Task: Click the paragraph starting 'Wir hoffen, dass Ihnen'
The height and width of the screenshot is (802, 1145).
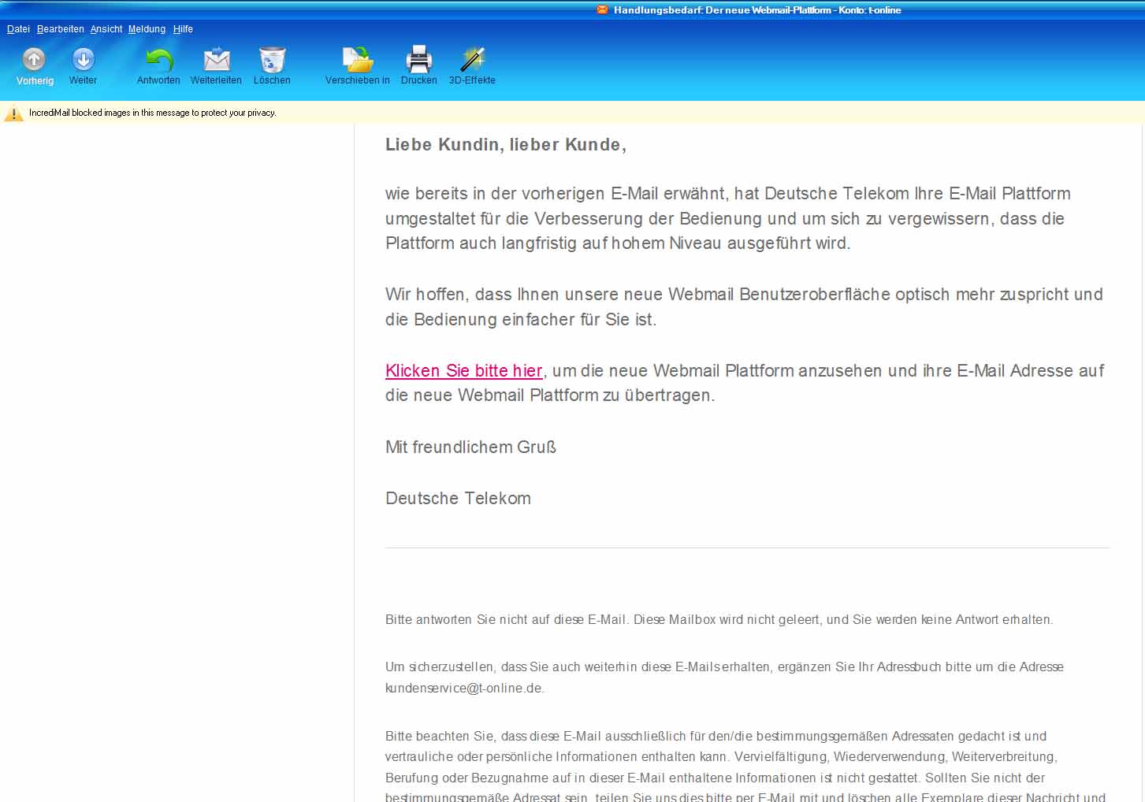Action: tap(744, 307)
